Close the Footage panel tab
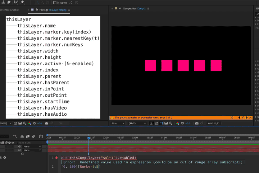259x173 pixels. pyautogui.click(x=28, y=10)
